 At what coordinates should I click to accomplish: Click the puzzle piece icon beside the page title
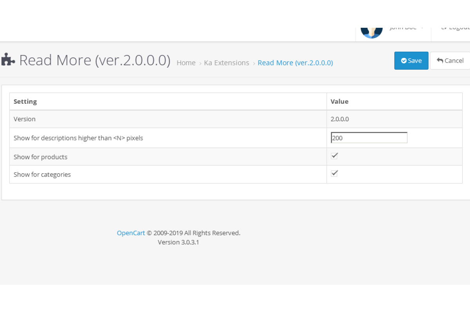point(8,60)
